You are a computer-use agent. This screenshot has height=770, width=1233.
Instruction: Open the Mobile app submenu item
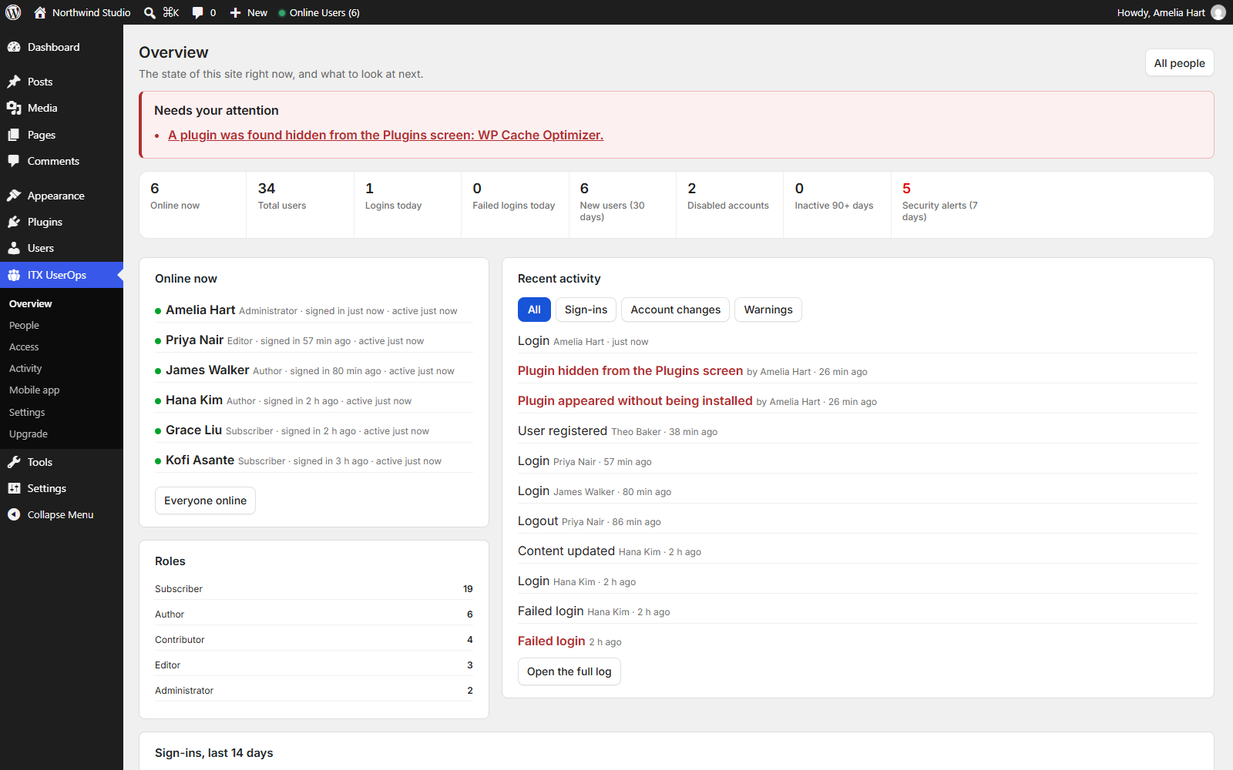click(x=34, y=390)
